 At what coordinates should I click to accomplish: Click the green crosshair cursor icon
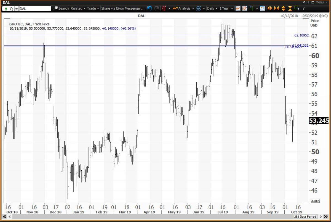(x=252, y=8)
